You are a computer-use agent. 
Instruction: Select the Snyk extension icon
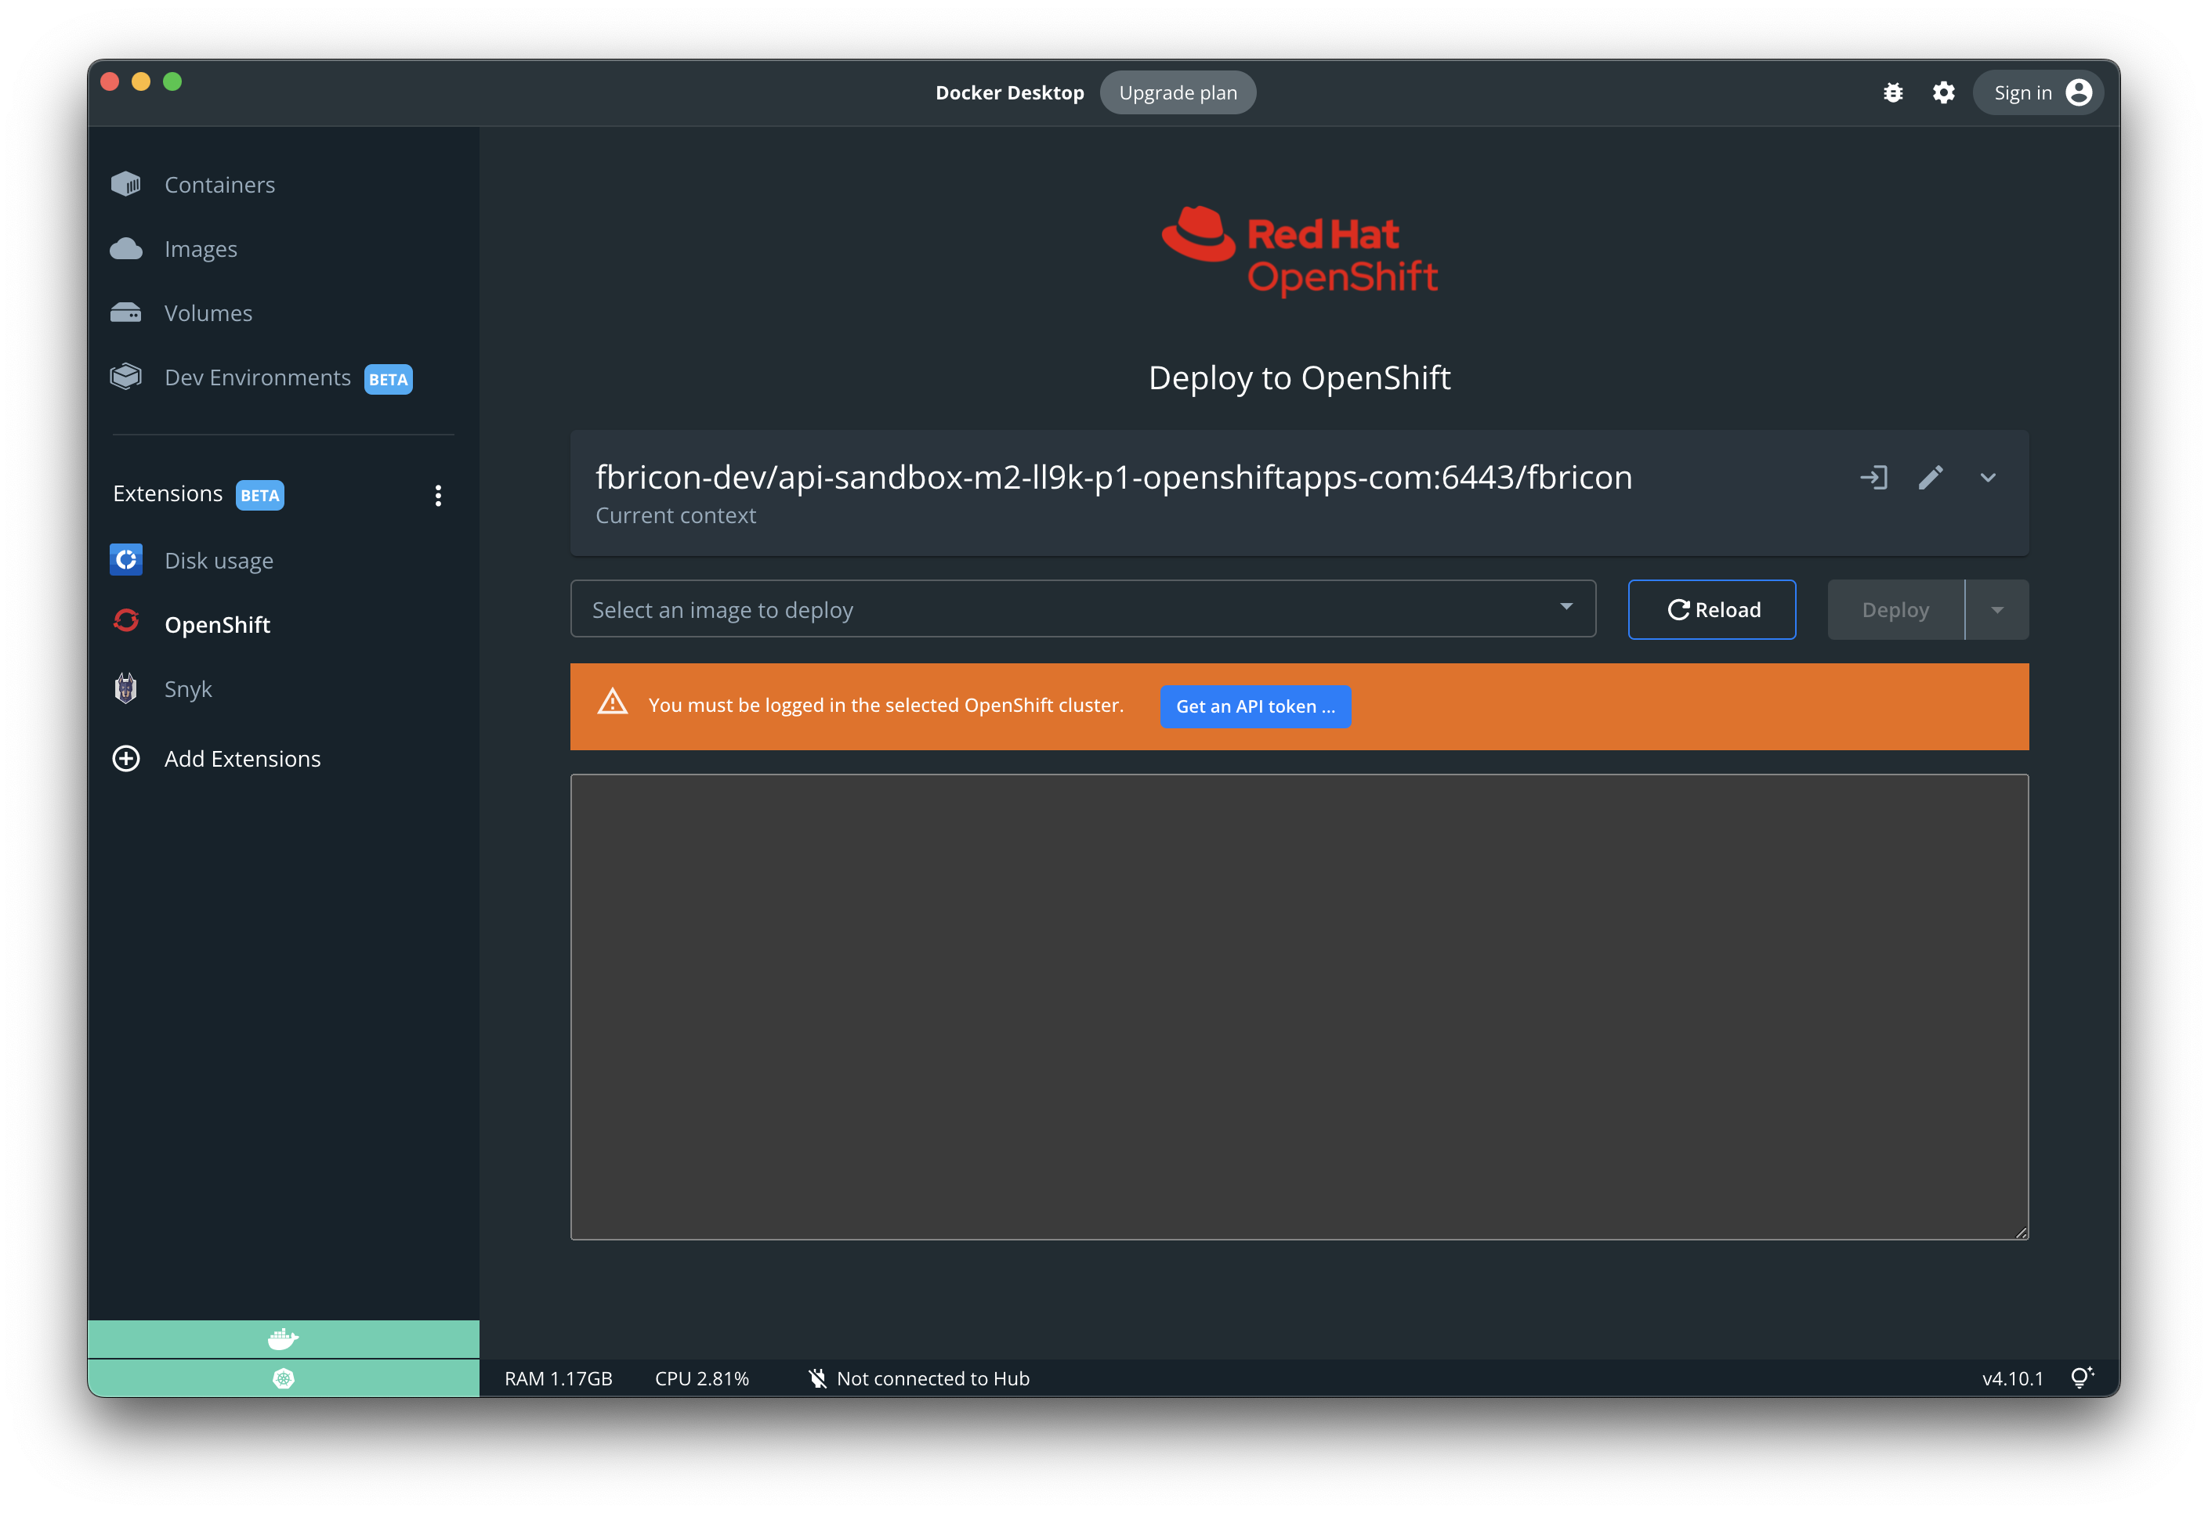tap(126, 688)
